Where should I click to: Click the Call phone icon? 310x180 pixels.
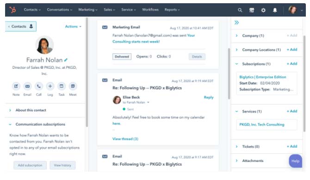tap(39, 86)
